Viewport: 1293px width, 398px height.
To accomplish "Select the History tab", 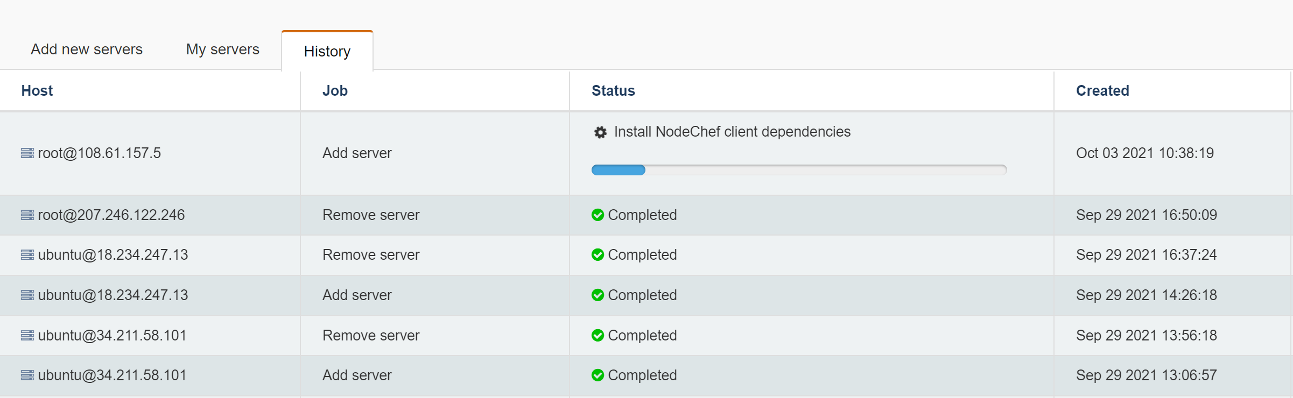I will pyautogui.click(x=327, y=51).
